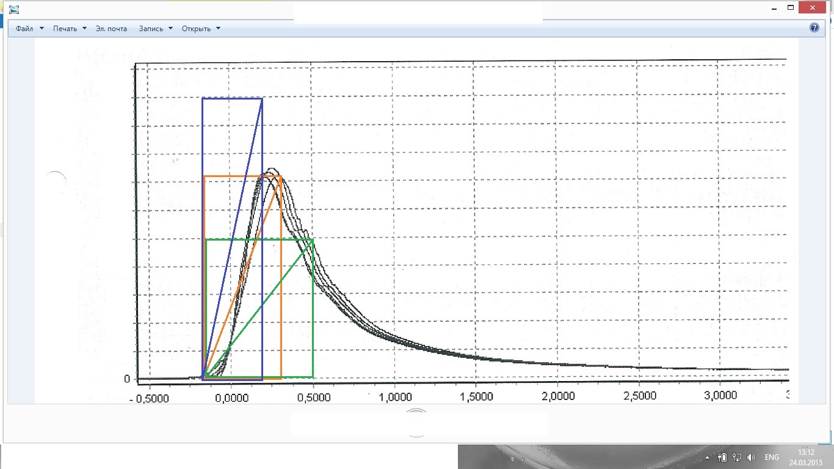Expand the Печать dropdown
Screen dimensions: 834x469
click(70, 29)
